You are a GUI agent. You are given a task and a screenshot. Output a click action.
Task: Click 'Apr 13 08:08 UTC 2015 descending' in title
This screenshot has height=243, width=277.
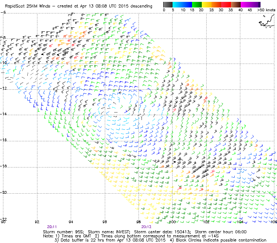tap(116, 6)
